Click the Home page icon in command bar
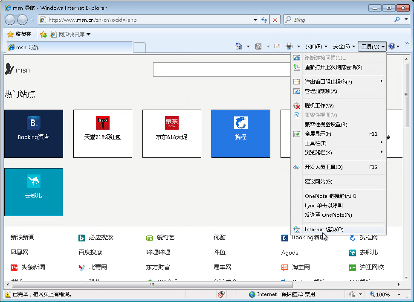Screen dimensions: 414x302 239,46
